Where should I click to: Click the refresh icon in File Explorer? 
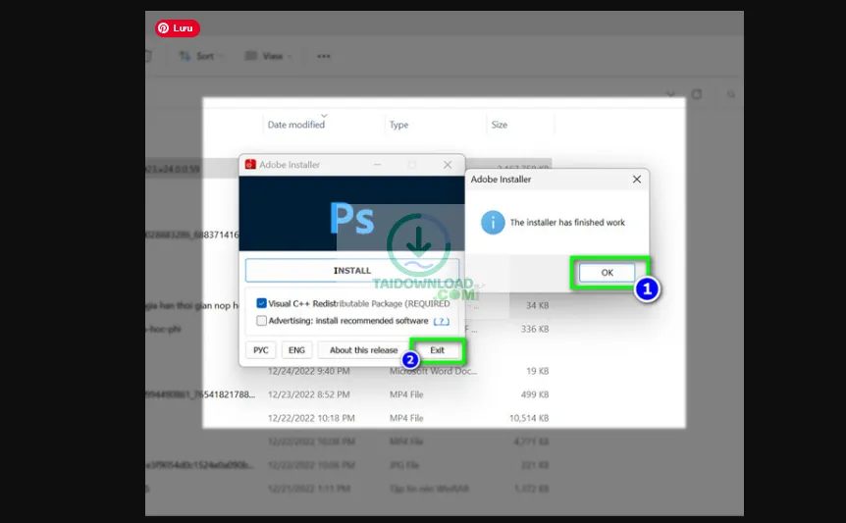(697, 94)
